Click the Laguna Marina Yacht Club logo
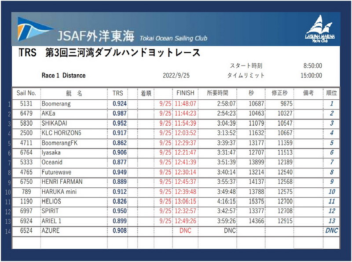Screen dimensions: 352x262 coord(320,29)
